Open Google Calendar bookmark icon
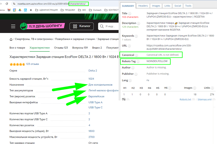Viewport: 217px width, 144px height. click(x=15, y=10)
